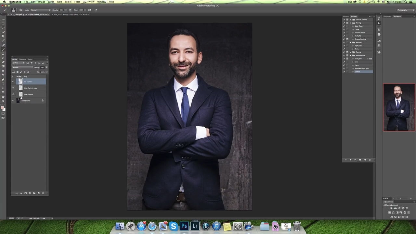Open the Info panel icon
The width and height of the screenshot is (416, 234).
[379, 34]
